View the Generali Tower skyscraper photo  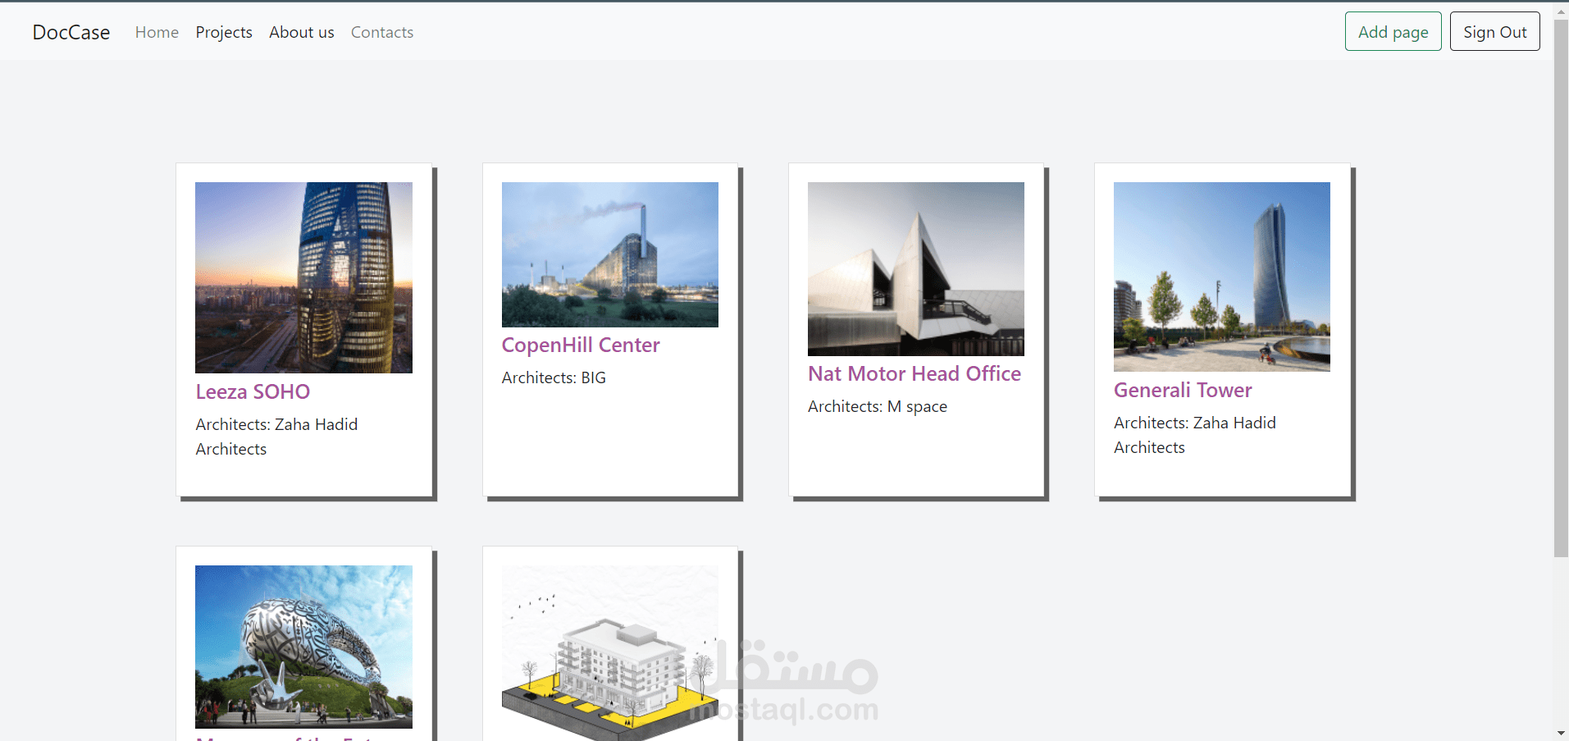(x=1221, y=277)
